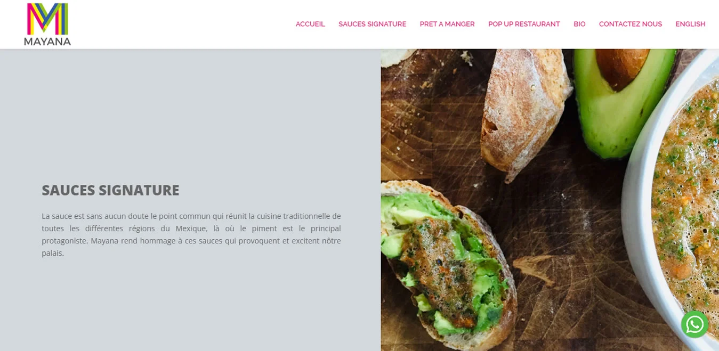Image resolution: width=719 pixels, height=351 pixels.
Task: Navigate to the BIO page
Action: tap(579, 24)
